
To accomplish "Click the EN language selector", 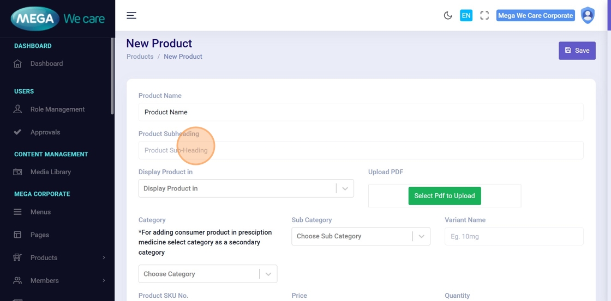I will coord(466,15).
